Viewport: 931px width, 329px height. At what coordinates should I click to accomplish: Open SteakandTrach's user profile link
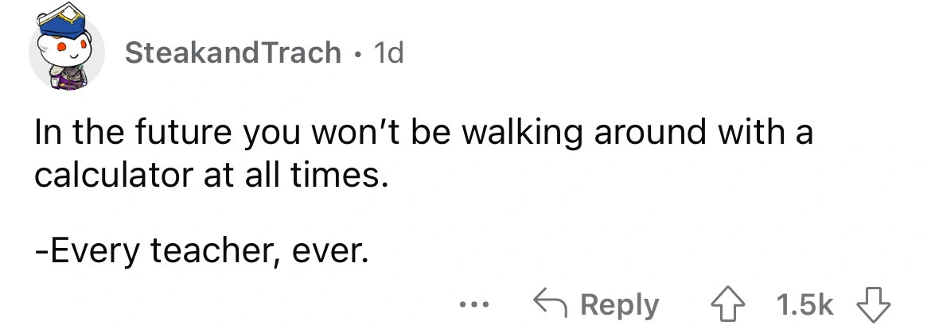point(232,53)
